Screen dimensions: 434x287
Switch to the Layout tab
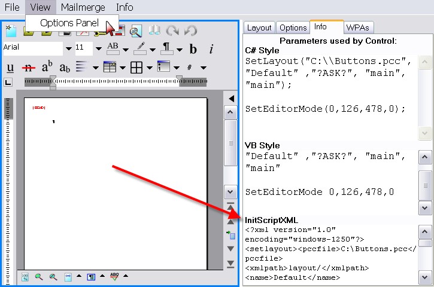click(x=259, y=28)
